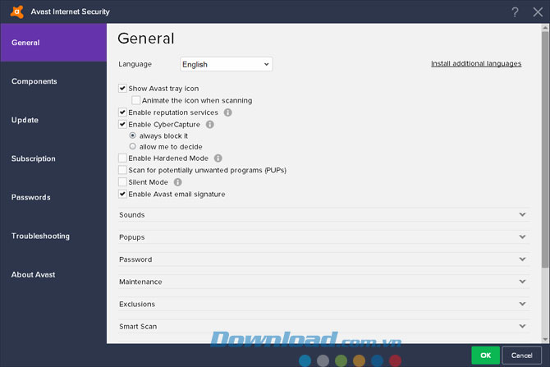This screenshot has width=550, height=367.
Task: Close the Avast settings window
Action: 538,12
